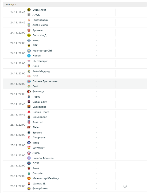
Task: Click the info icon beside Шахтар match
Action: 125,186
